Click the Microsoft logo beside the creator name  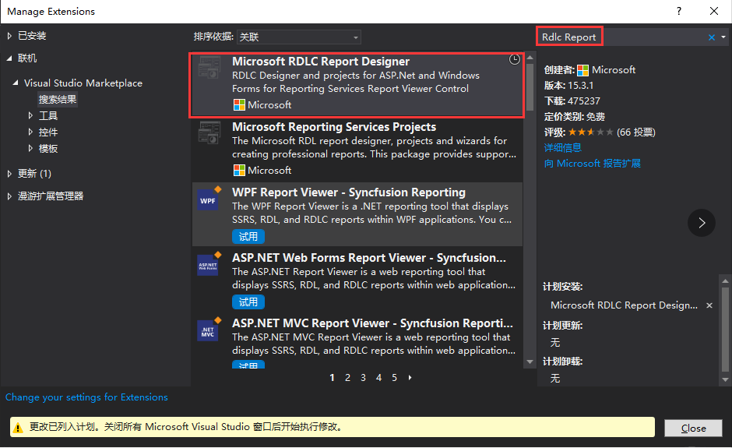pos(582,70)
